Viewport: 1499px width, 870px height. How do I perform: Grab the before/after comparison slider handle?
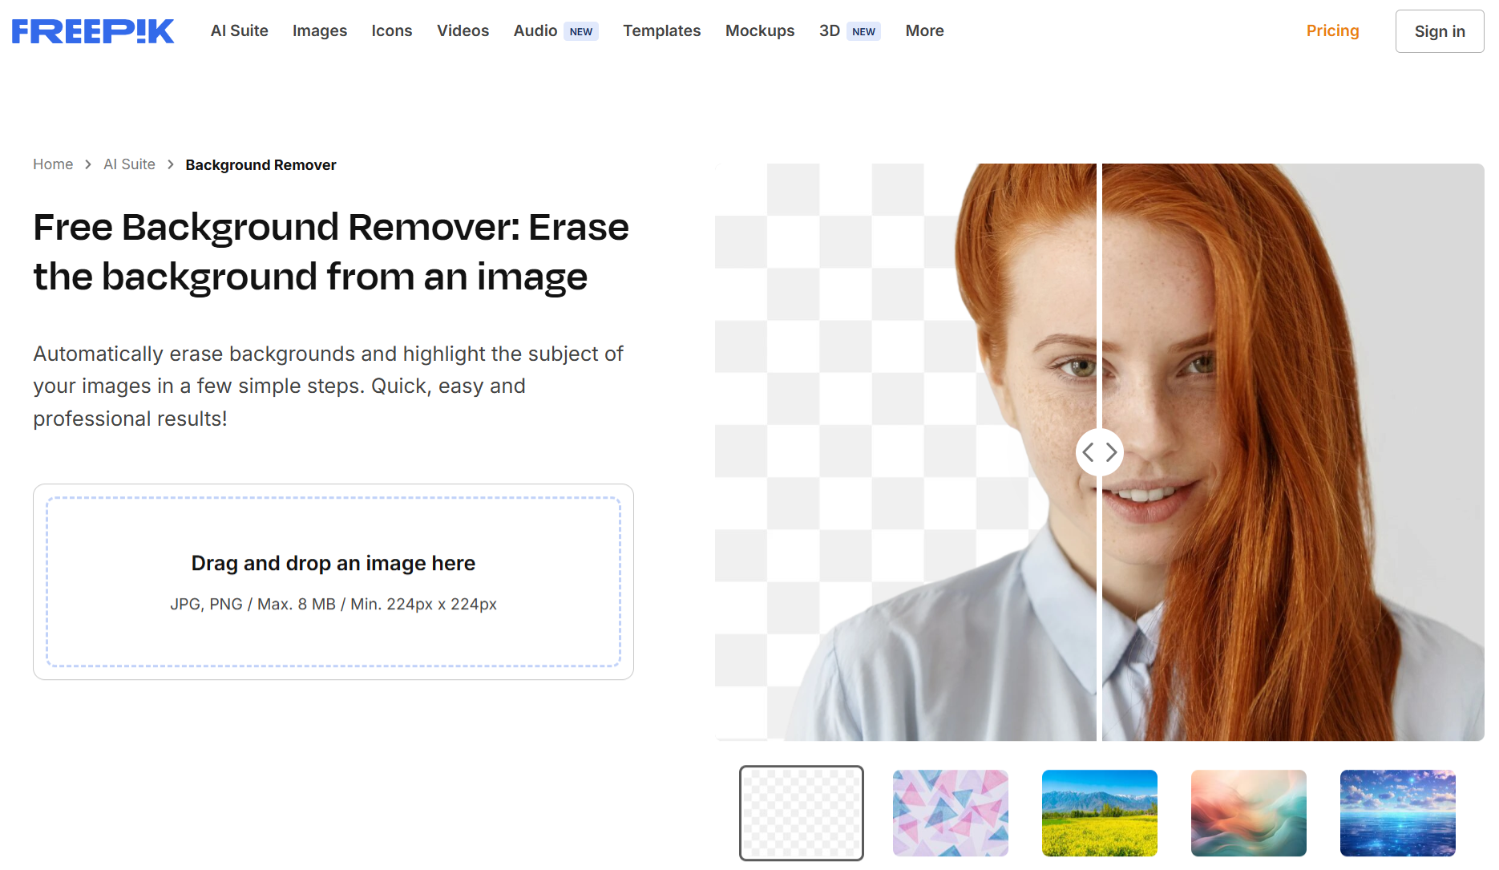click(x=1099, y=452)
